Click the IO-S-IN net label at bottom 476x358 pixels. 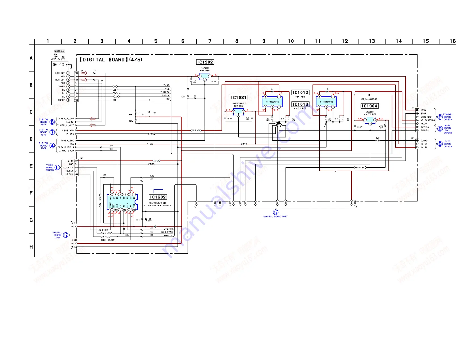(x=168, y=229)
